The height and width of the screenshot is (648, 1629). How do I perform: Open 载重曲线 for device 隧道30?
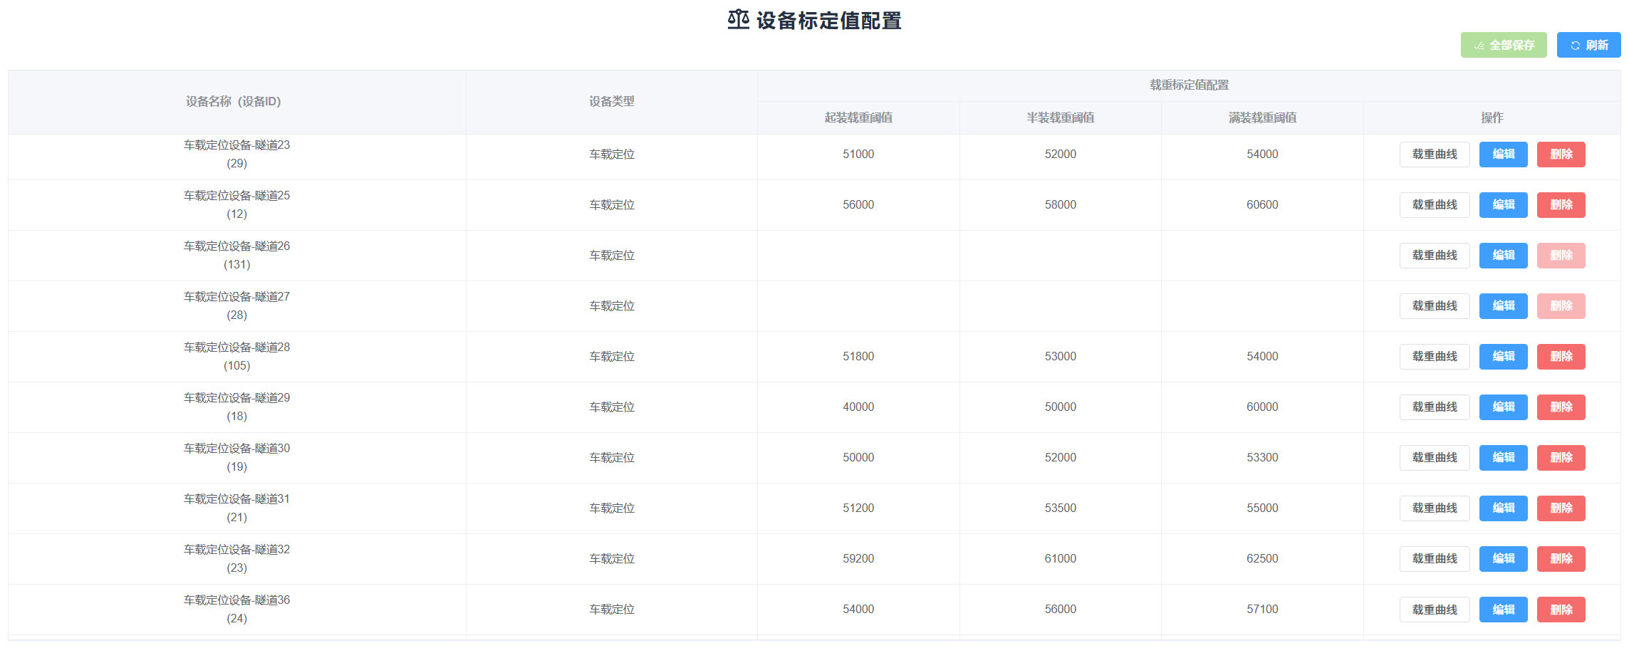(1434, 458)
